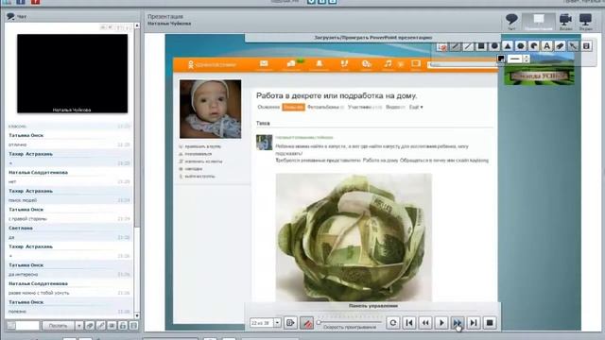The image size is (605, 340).
Task: Open the Photo albums tab
Action: coord(325,107)
